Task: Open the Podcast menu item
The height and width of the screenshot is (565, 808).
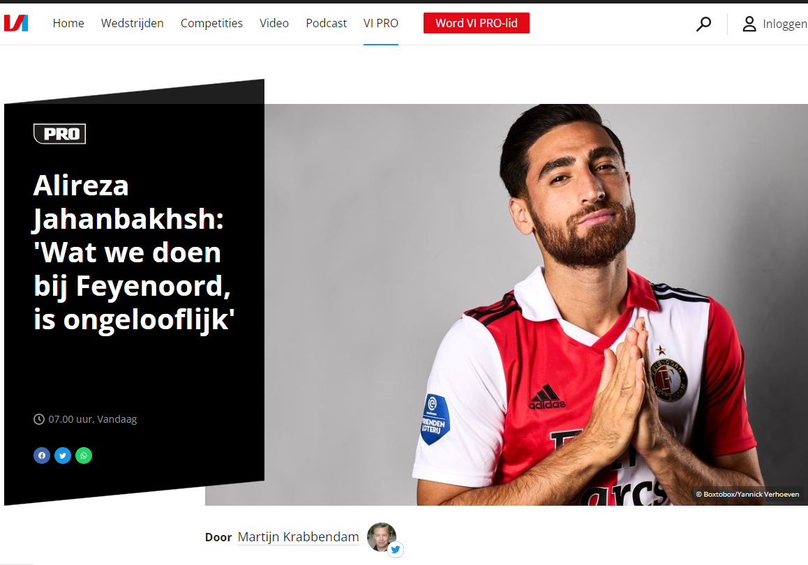Action: (326, 23)
